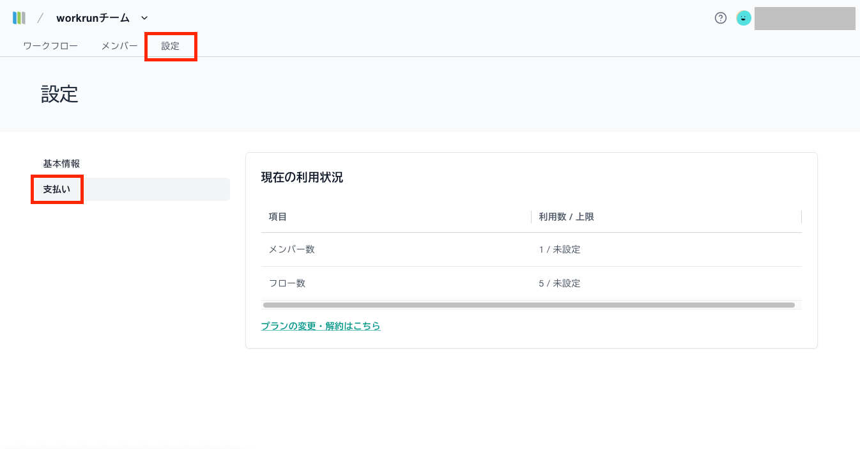Switch to the ワークフロー tab
This screenshot has height=449, width=860.
pos(50,46)
